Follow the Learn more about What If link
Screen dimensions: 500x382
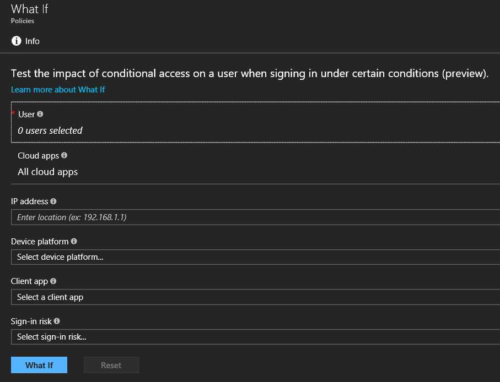click(58, 89)
